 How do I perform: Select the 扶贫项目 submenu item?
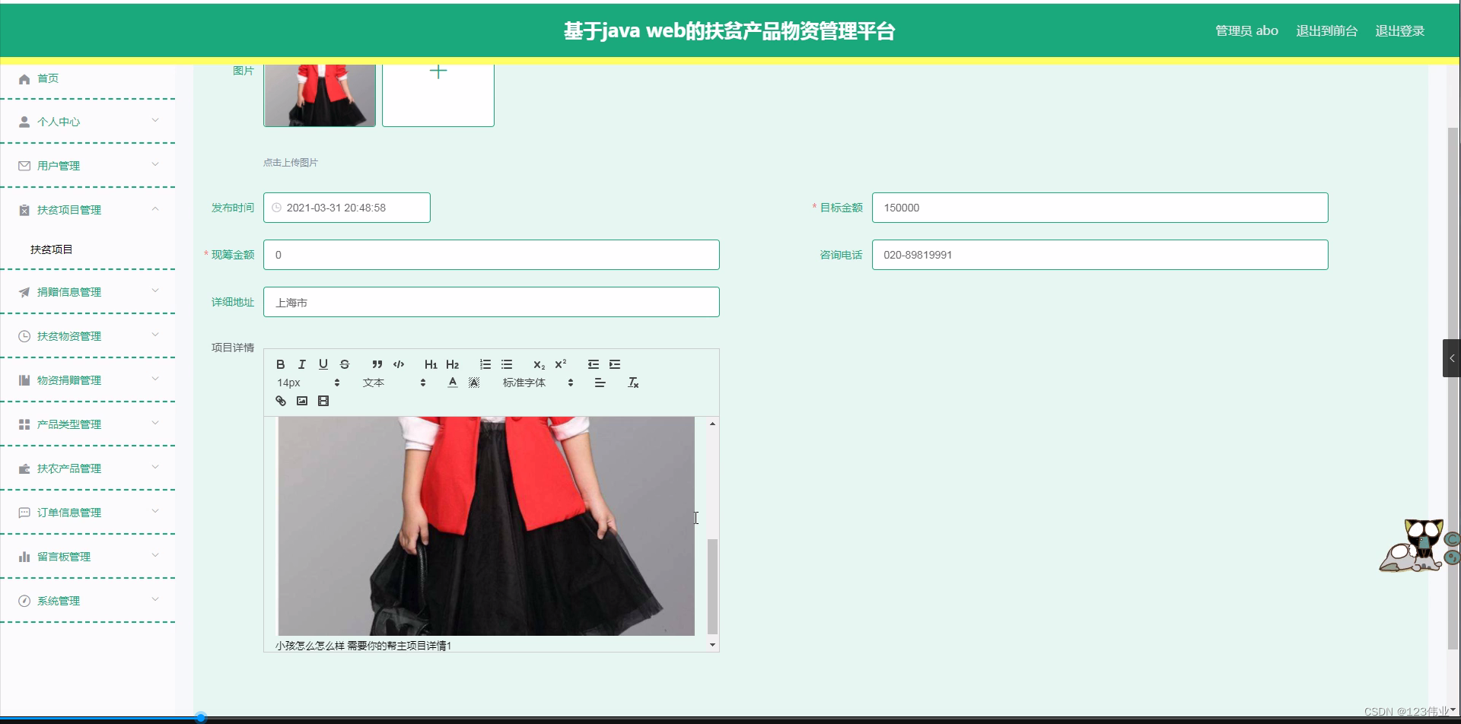tap(50, 249)
